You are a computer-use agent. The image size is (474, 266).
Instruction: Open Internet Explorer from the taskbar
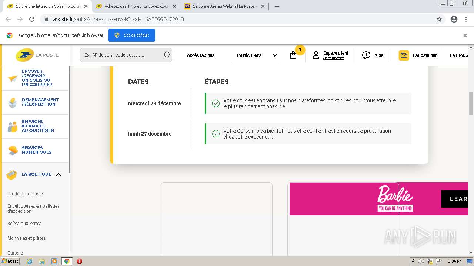(29, 261)
